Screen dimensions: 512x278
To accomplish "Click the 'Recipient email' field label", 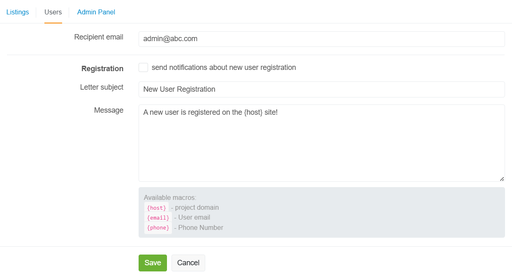I will (99, 37).
